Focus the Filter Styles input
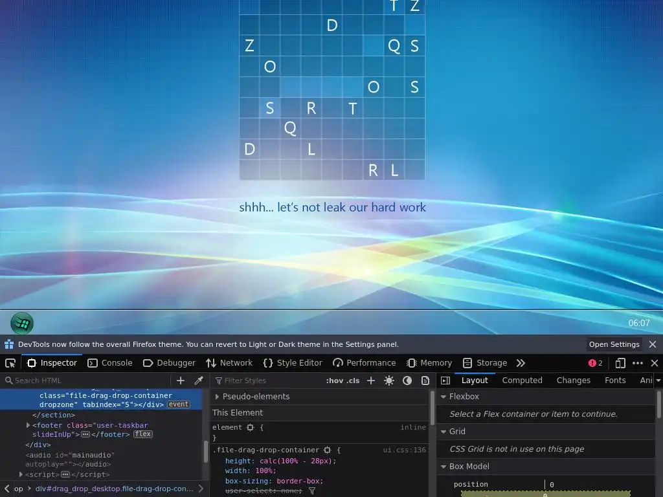 (x=269, y=381)
